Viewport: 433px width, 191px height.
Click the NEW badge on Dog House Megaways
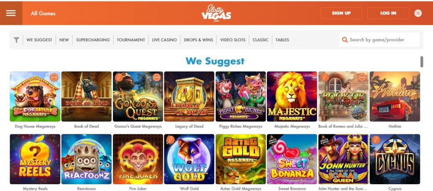[55, 77]
